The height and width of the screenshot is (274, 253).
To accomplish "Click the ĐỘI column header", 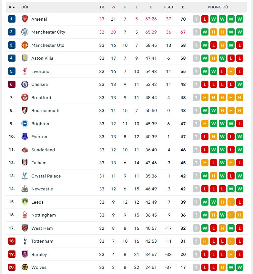I will point(25,7).
